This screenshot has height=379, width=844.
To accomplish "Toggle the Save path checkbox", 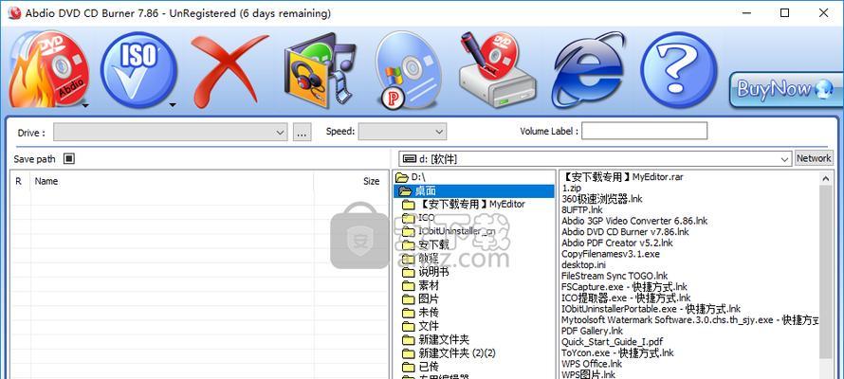I will [69, 158].
